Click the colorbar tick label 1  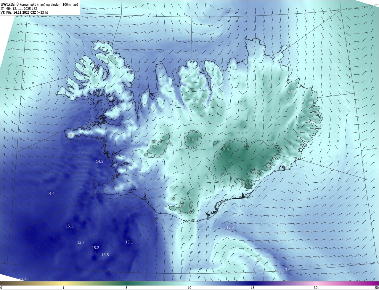pos(63,288)
